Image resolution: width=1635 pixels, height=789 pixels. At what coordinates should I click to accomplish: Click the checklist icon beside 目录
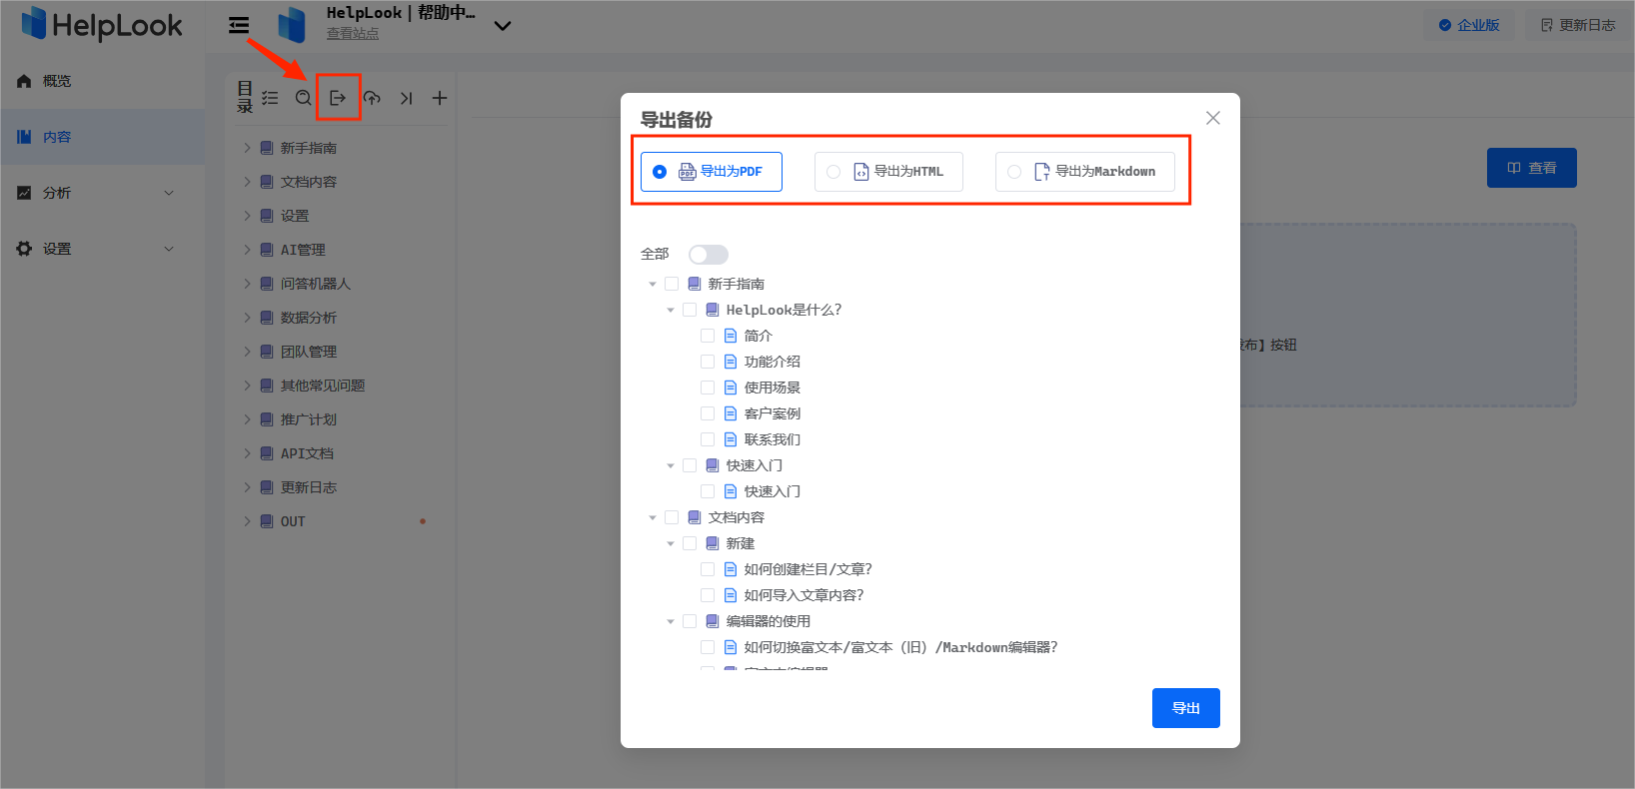270,98
